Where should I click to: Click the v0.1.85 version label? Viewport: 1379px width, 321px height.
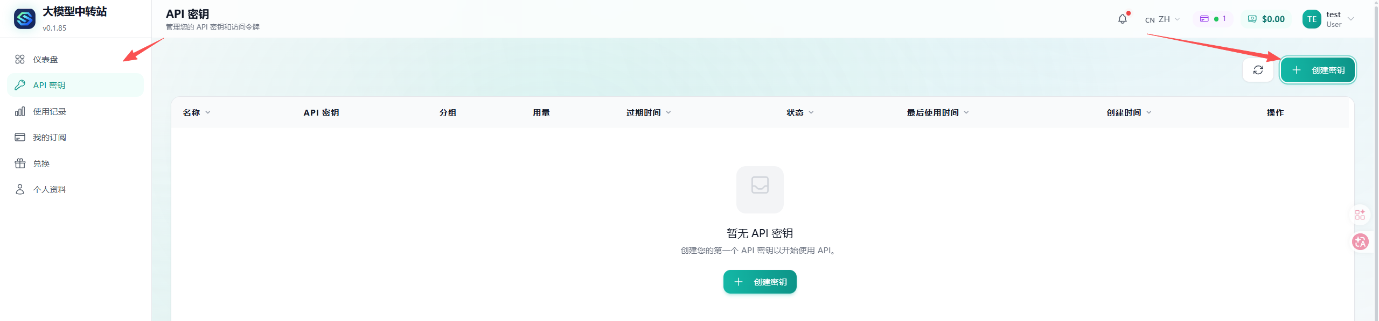[54, 28]
